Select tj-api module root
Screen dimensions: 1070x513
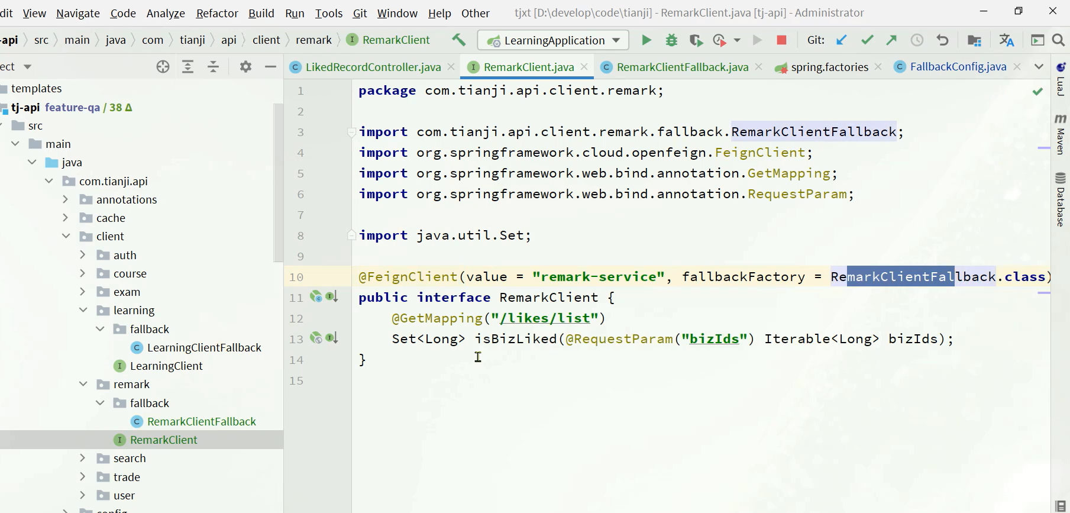tap(25, 107)
